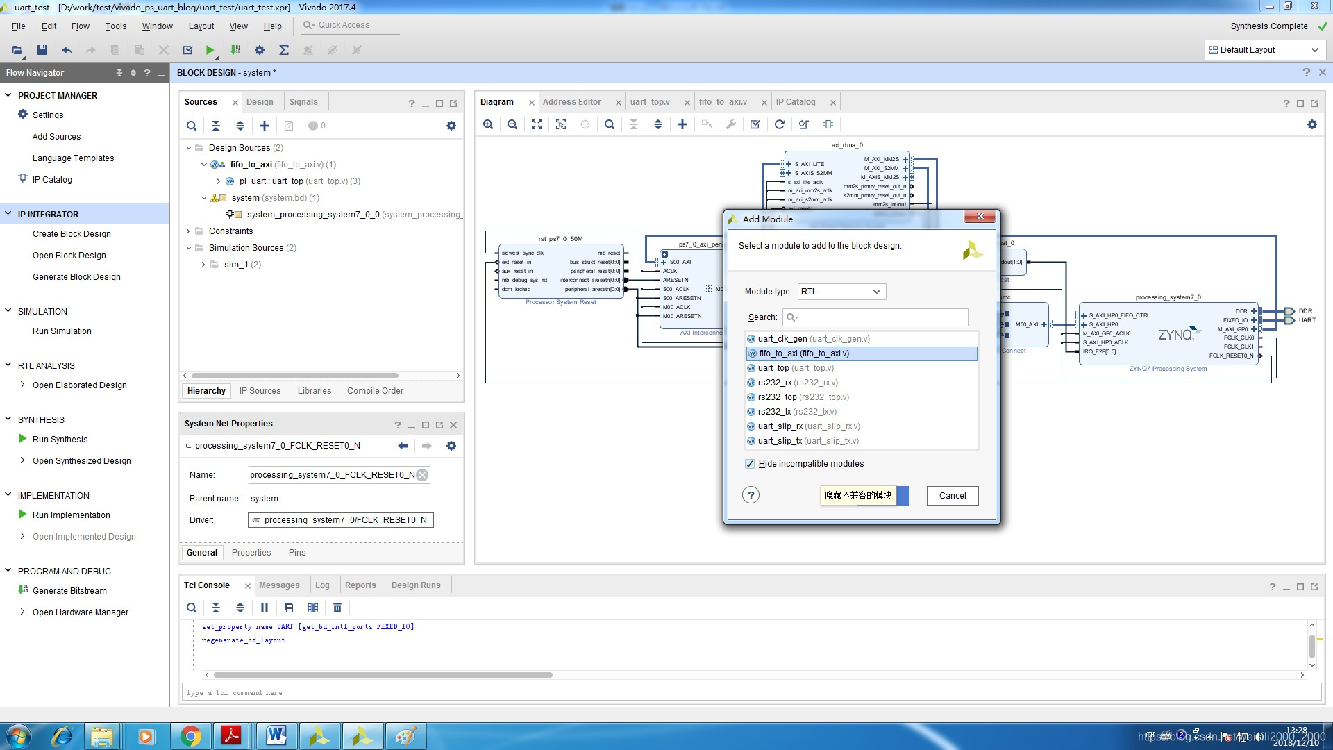Image resolution: width=1333 pixels, height=750 pixels.
Task: Zoom out on the block diagram
Action: [x=512, y=124]
